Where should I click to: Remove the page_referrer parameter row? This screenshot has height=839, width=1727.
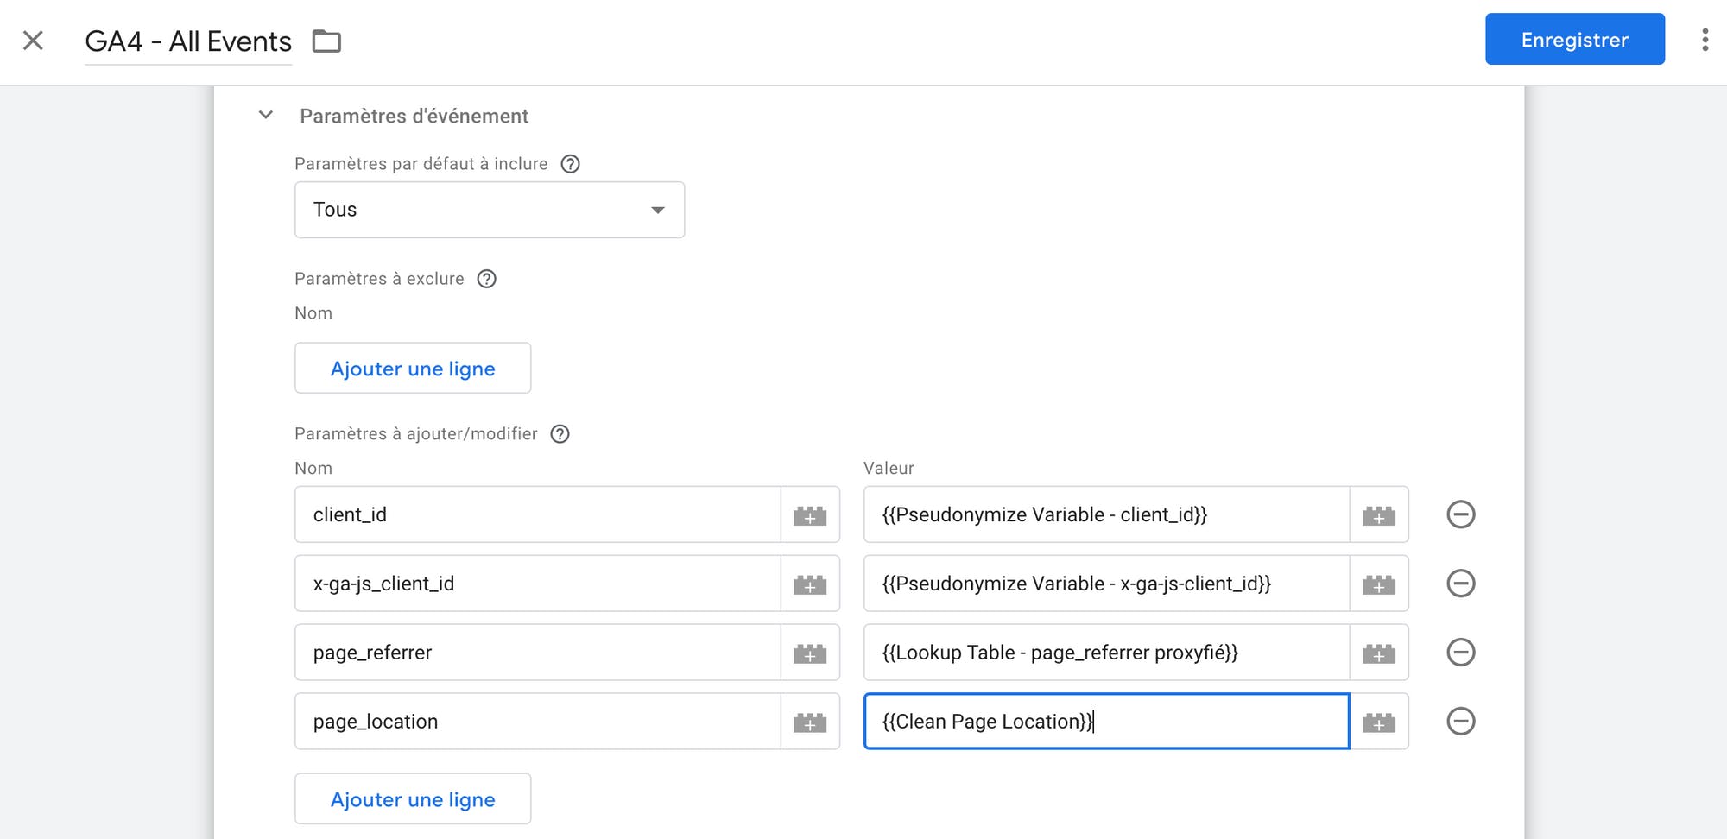click(1461, 653)
